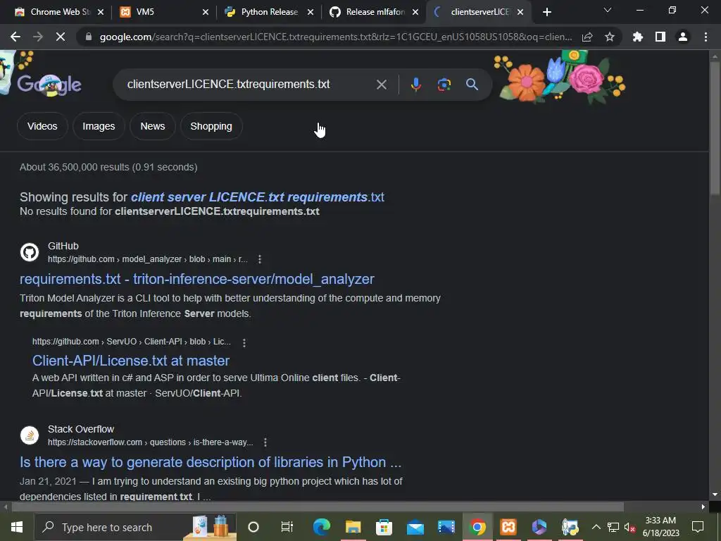Open more options for the model_analyzer result
The image size is (721, 541).
(260, 259)
